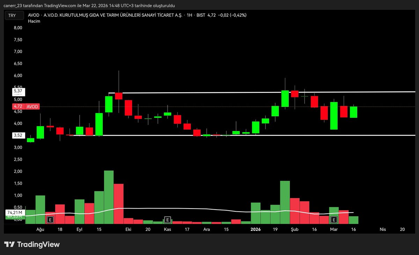
Task: Click the 7,00 price axis label
Action: 17,51
